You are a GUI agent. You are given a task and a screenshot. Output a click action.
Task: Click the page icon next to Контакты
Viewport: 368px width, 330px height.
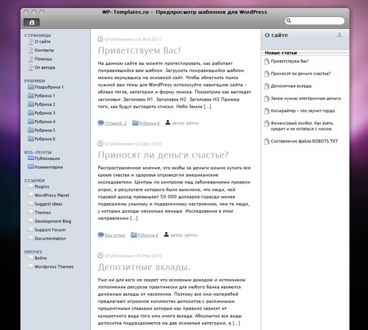[x=30, y=50]
